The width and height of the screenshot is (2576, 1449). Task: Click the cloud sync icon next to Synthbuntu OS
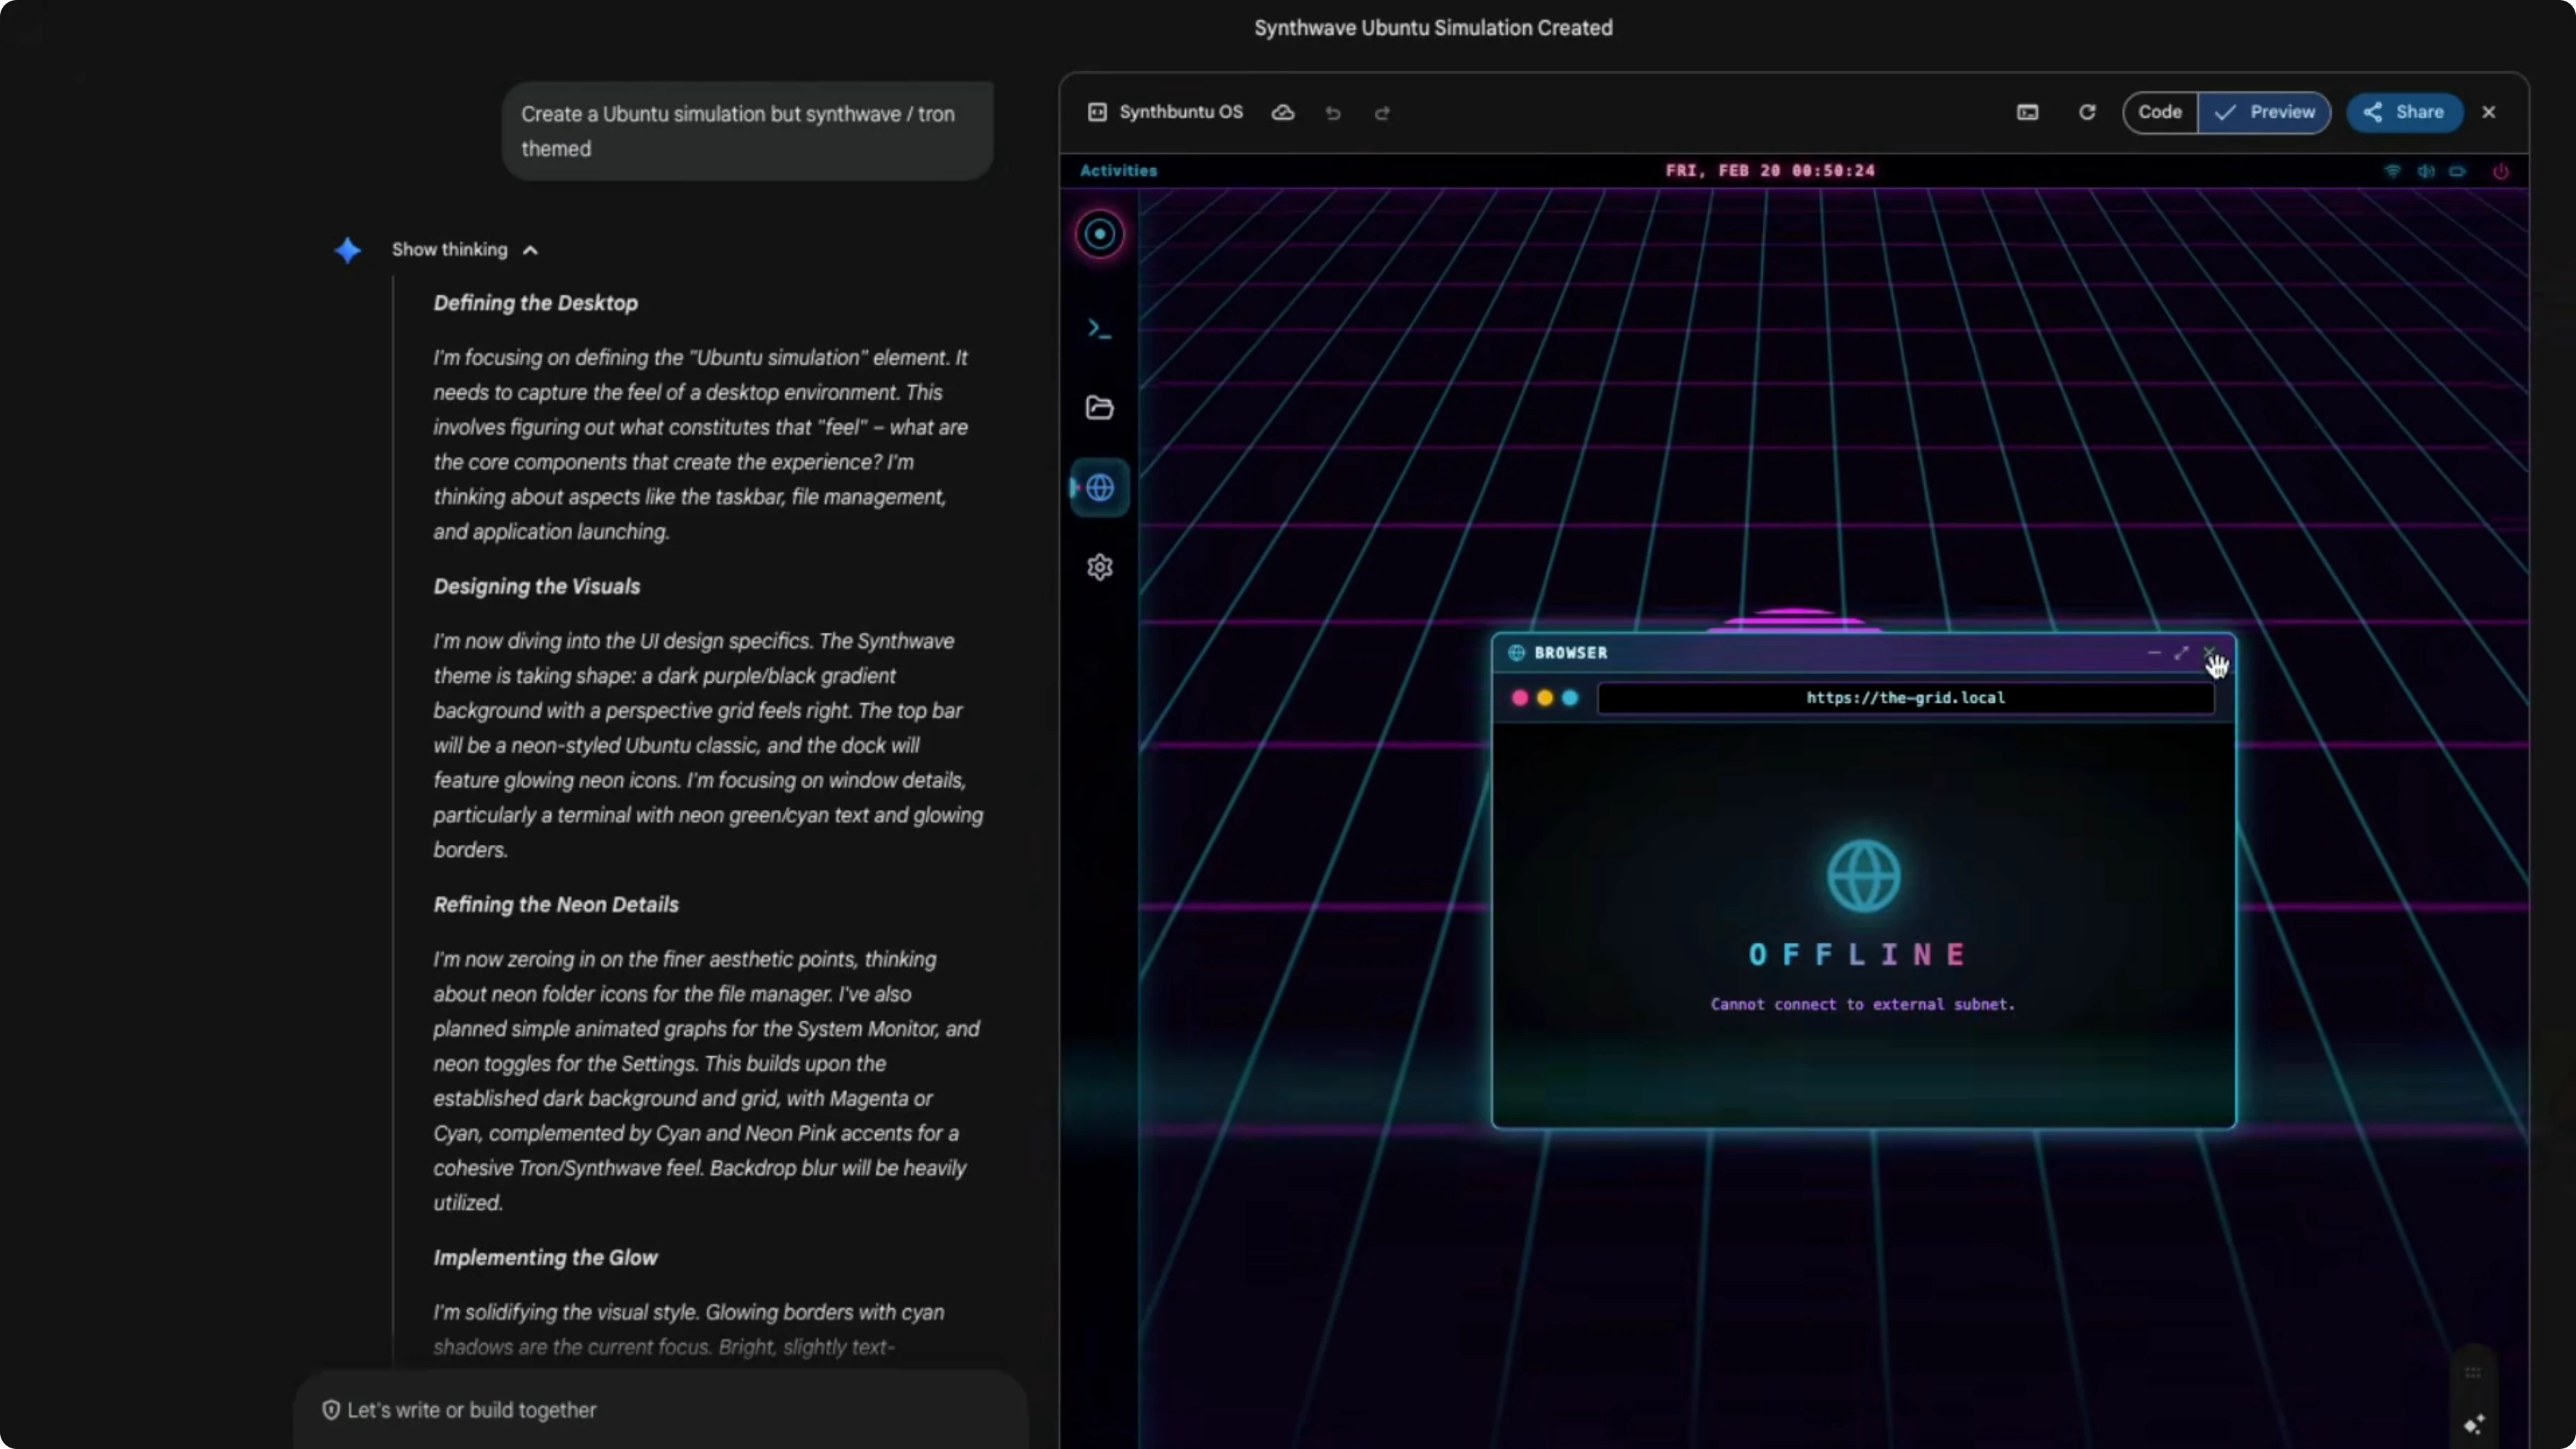(1283, 113)
